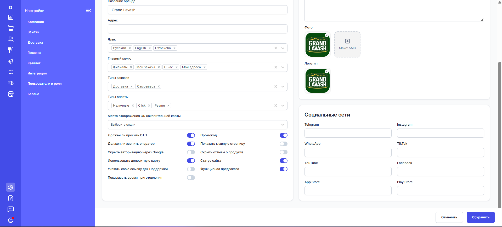Open the fork and knife menu icon
502x227 pixels.
(11, 50)
